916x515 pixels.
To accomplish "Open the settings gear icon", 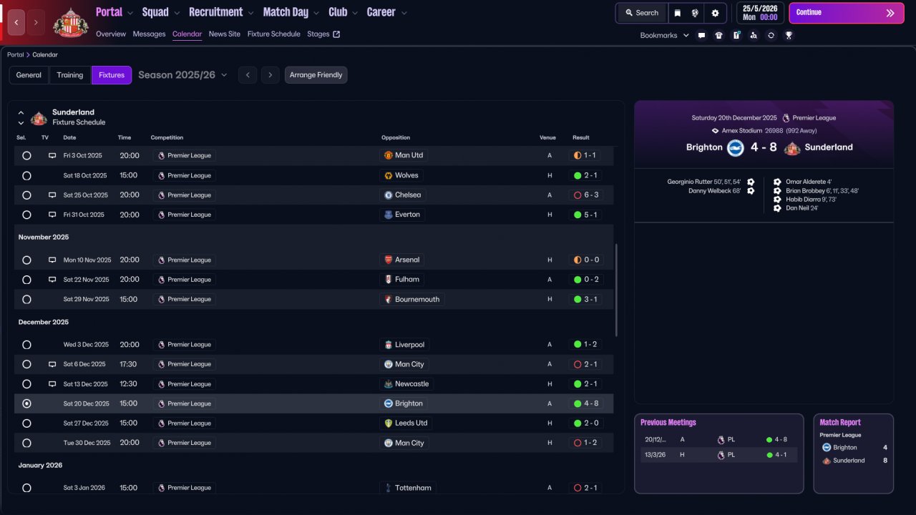I will click(x=715, y=13).
